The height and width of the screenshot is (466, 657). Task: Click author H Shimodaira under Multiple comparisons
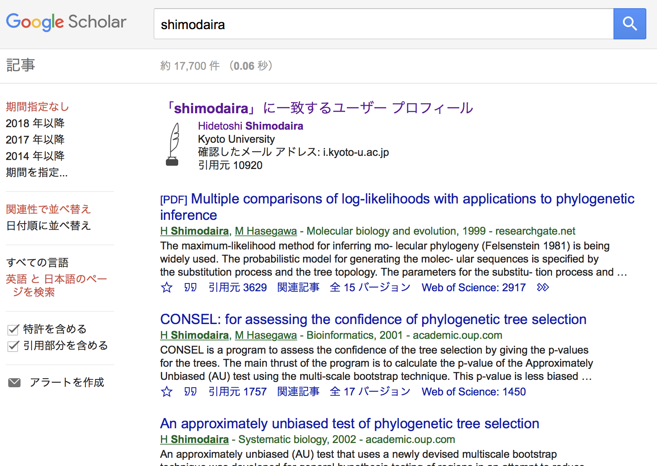pyautogui.click(x=194, y=231)
